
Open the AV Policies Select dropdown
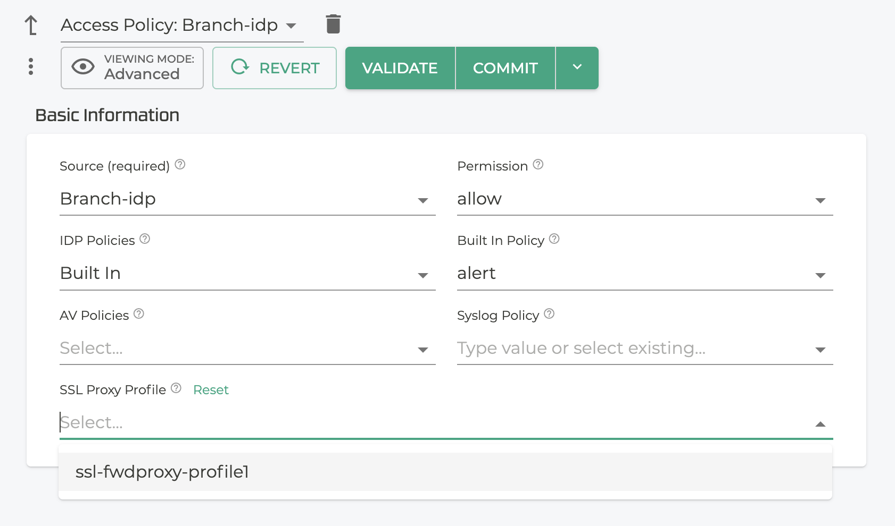(x=247, y=349)
